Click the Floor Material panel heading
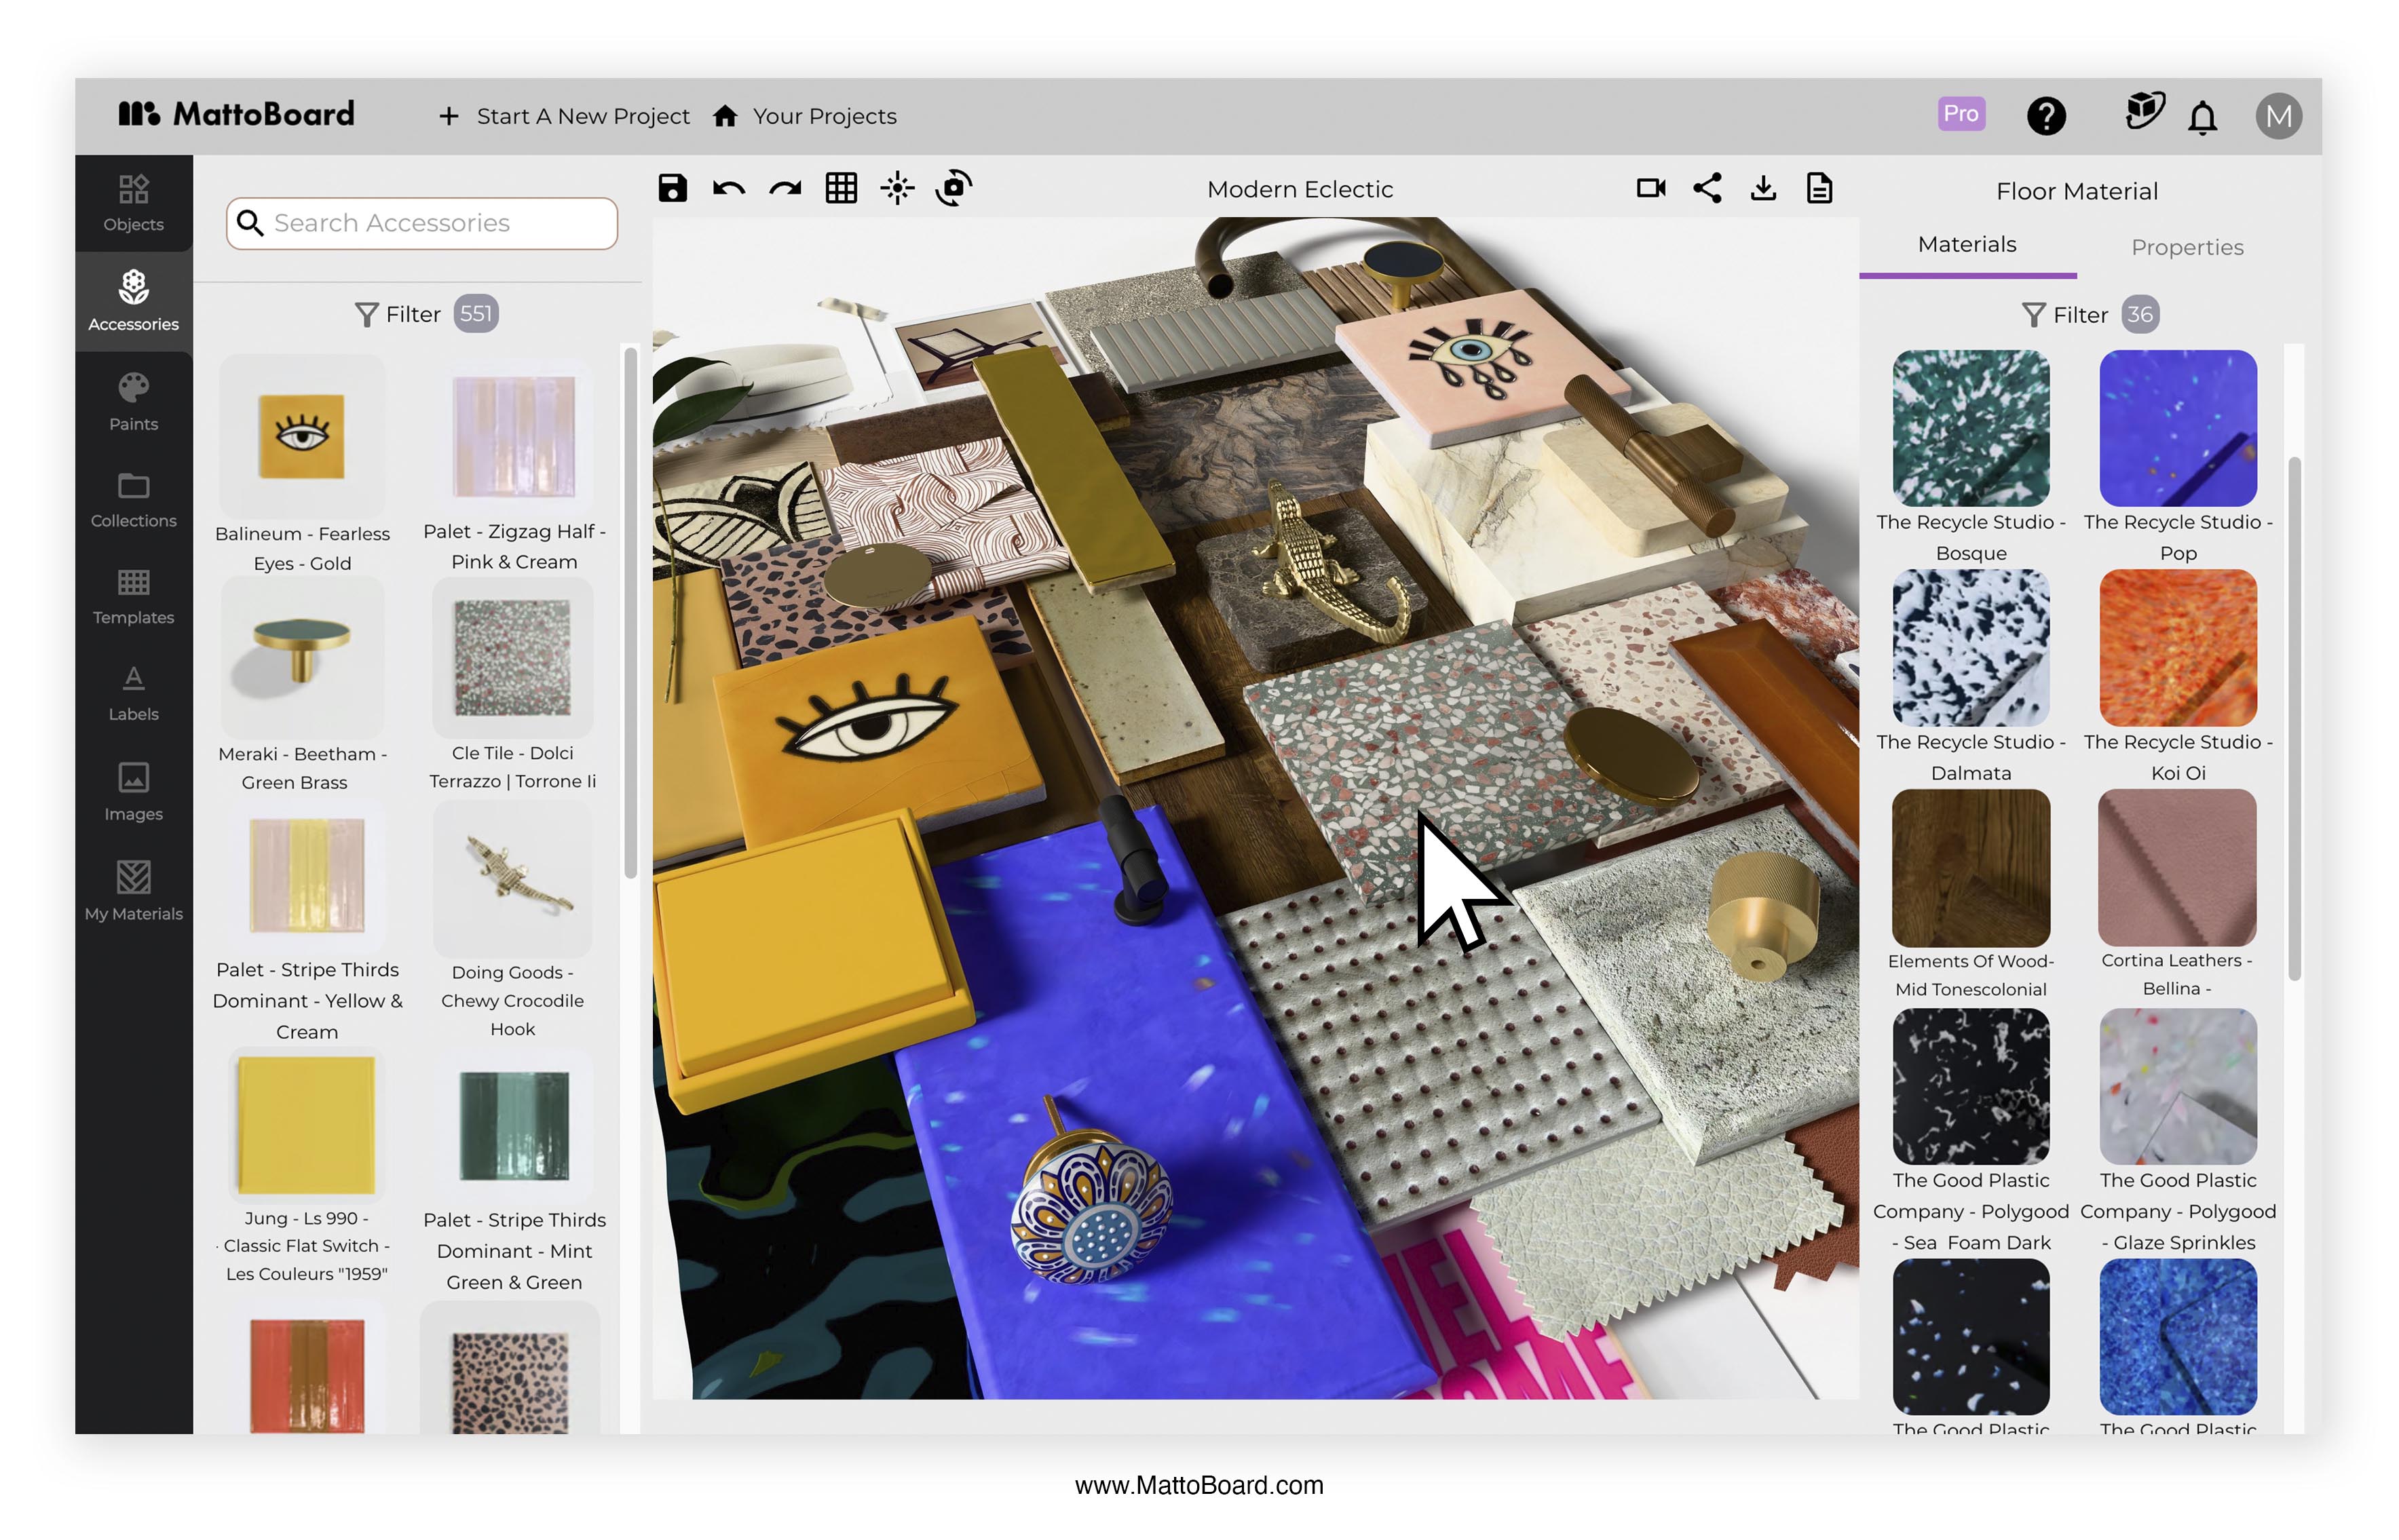The image size is (2399, 1540). [2077, 191]
